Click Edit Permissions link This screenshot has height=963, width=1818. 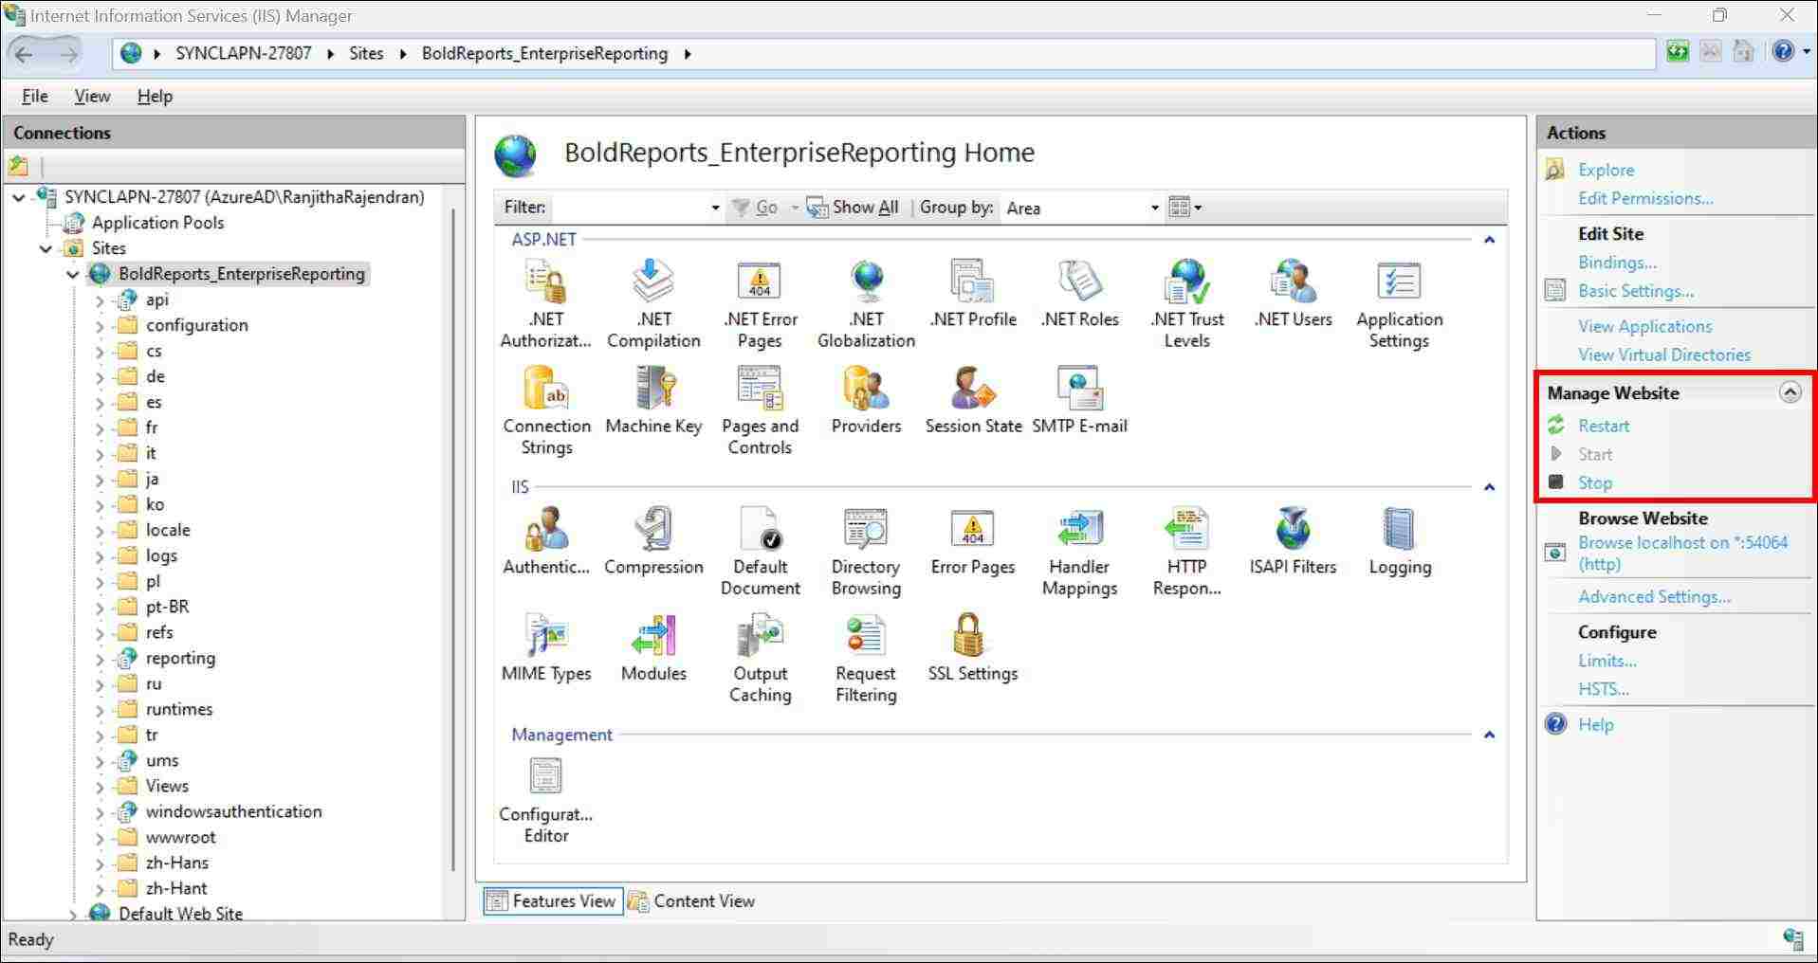click(1645, 198)
